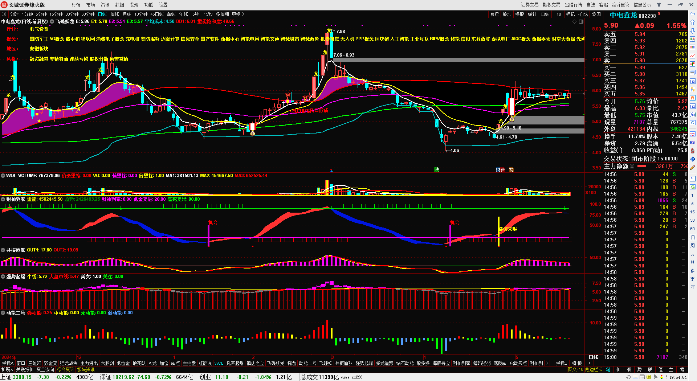
Task: Toggle 复权 price adjustment in chart toolbar
Action: point(494,14)
